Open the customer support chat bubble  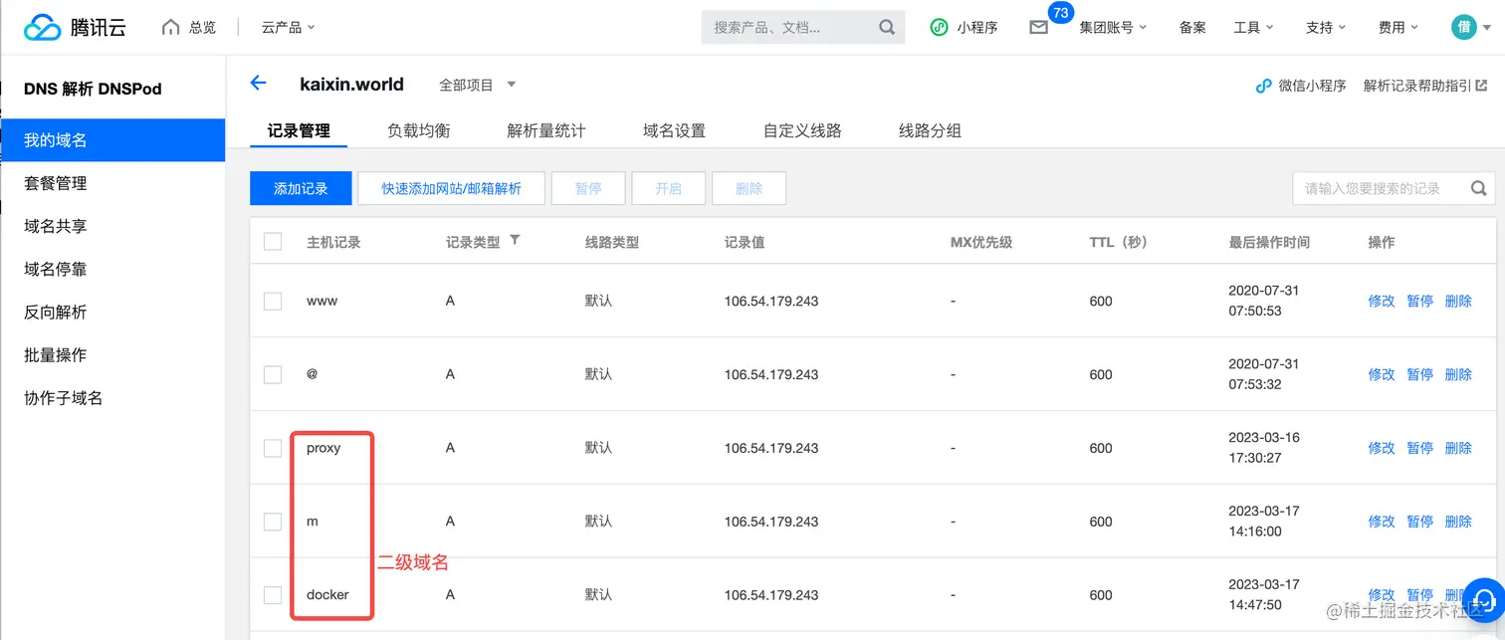[x=1483, y=599]
